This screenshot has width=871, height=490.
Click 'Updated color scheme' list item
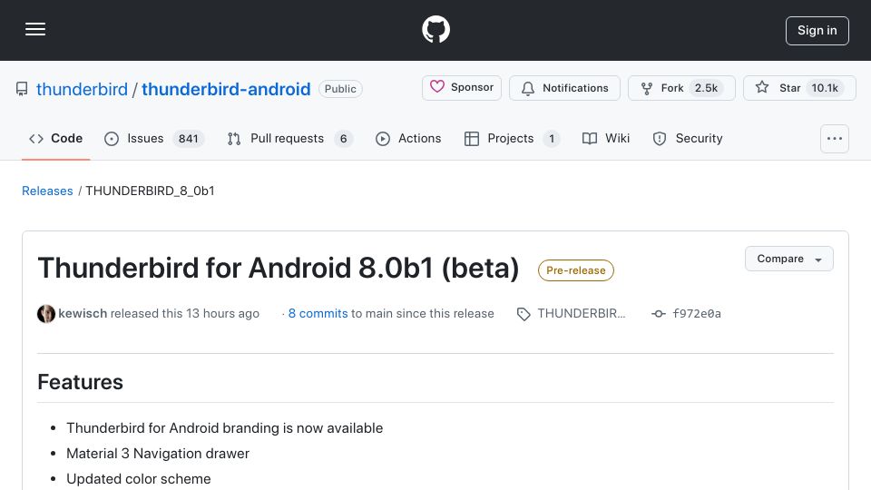138,479
